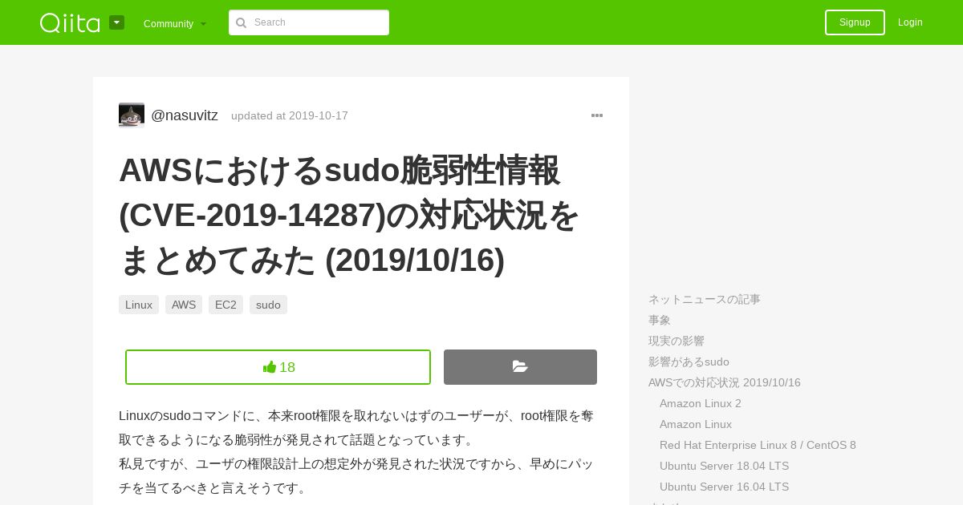Image resolution: width=963 pixels, height=505 pixels.
Task: Jump to ネットニュースの記事 section
Action: tap(705, 299)
